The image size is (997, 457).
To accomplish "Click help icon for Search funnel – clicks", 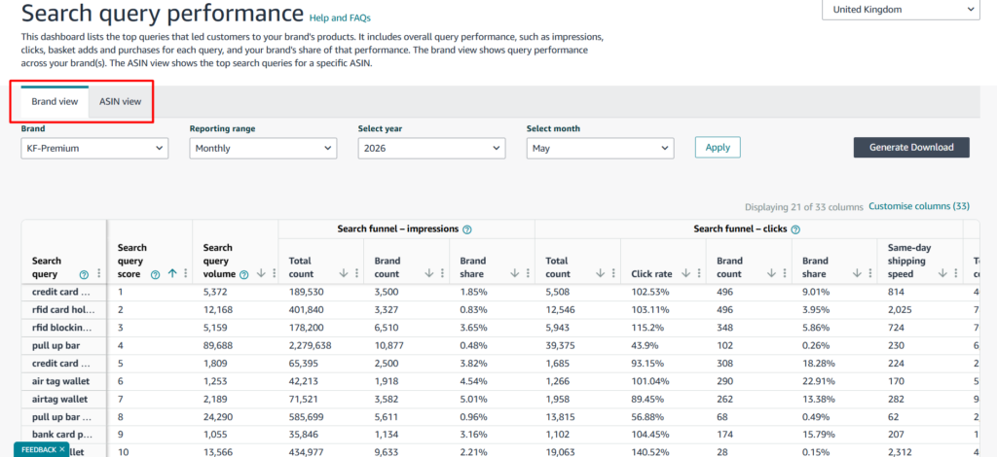I will 795,229.
